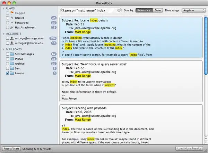Check the Forwarded filter checkbox
The width and height of the screenshot is (208, 153).
[7, 22]
